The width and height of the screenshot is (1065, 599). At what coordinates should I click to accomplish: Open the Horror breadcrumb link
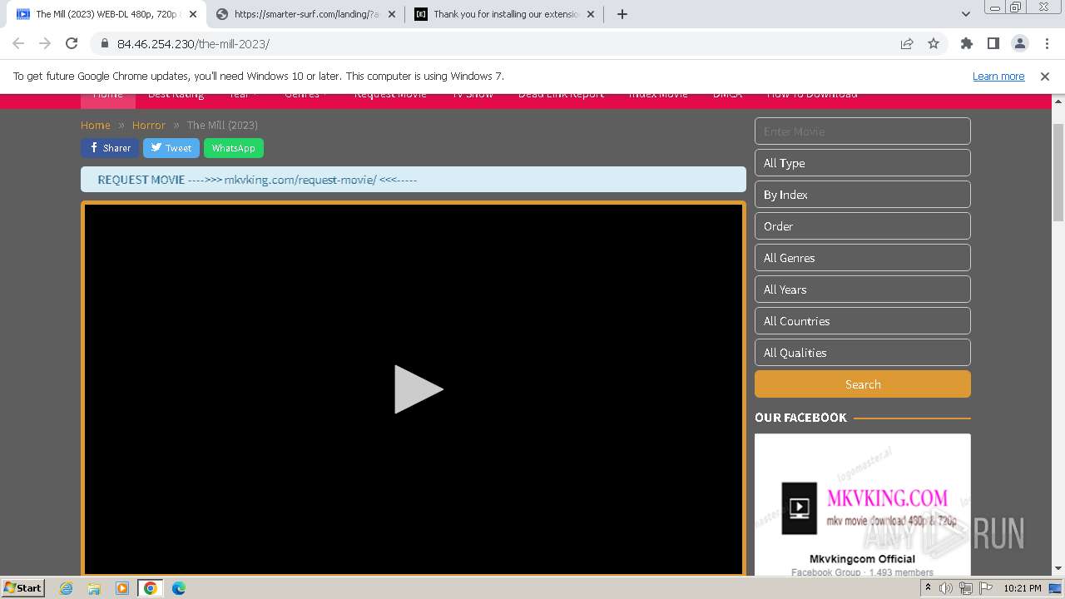pyautogui.click(x=149, y=125)
